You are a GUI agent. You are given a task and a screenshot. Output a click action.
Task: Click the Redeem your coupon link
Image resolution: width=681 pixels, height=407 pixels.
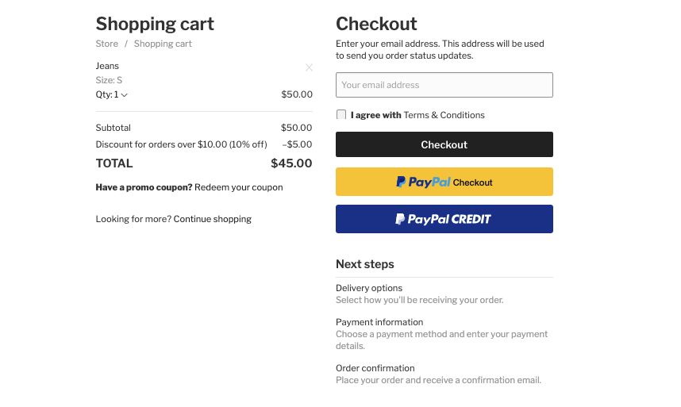(238, 187)
